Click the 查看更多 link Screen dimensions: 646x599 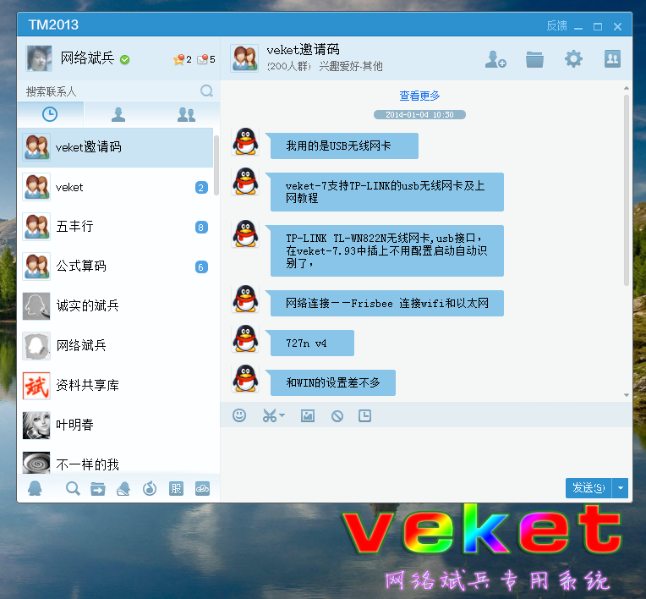coord(419,96)
